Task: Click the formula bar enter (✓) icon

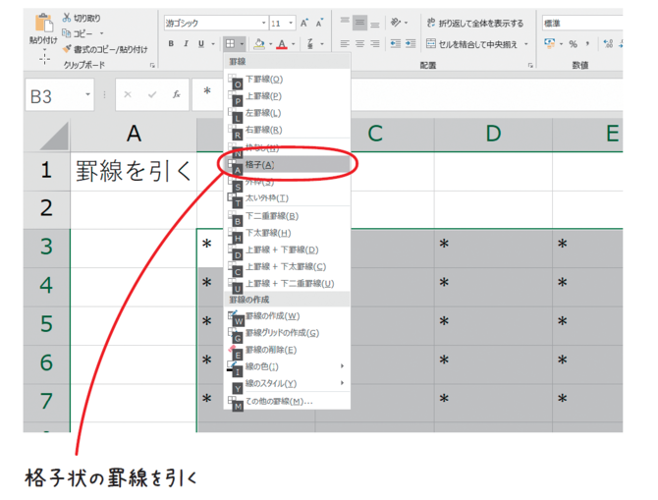Action: point(152,95)
